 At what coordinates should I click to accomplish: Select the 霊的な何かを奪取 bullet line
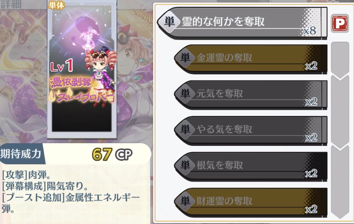click(242, 23)
